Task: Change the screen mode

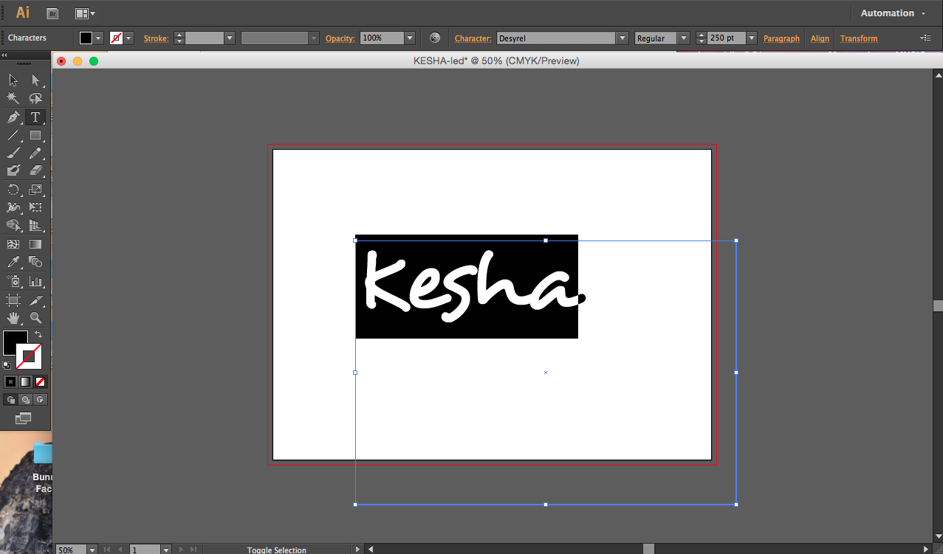Action: click(x=24, y=418)
